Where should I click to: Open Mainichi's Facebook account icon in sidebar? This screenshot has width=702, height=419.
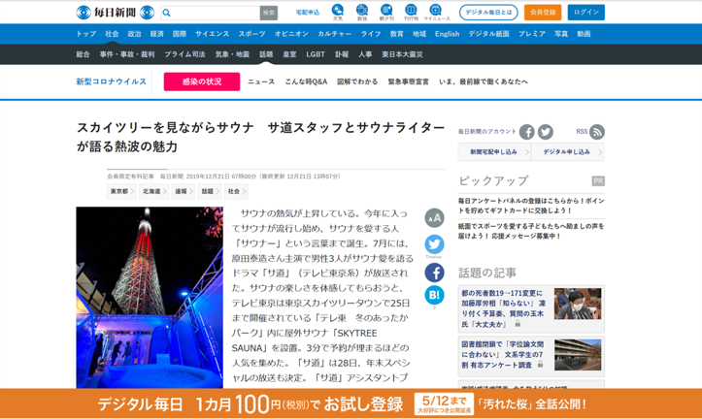pos(527,132)
